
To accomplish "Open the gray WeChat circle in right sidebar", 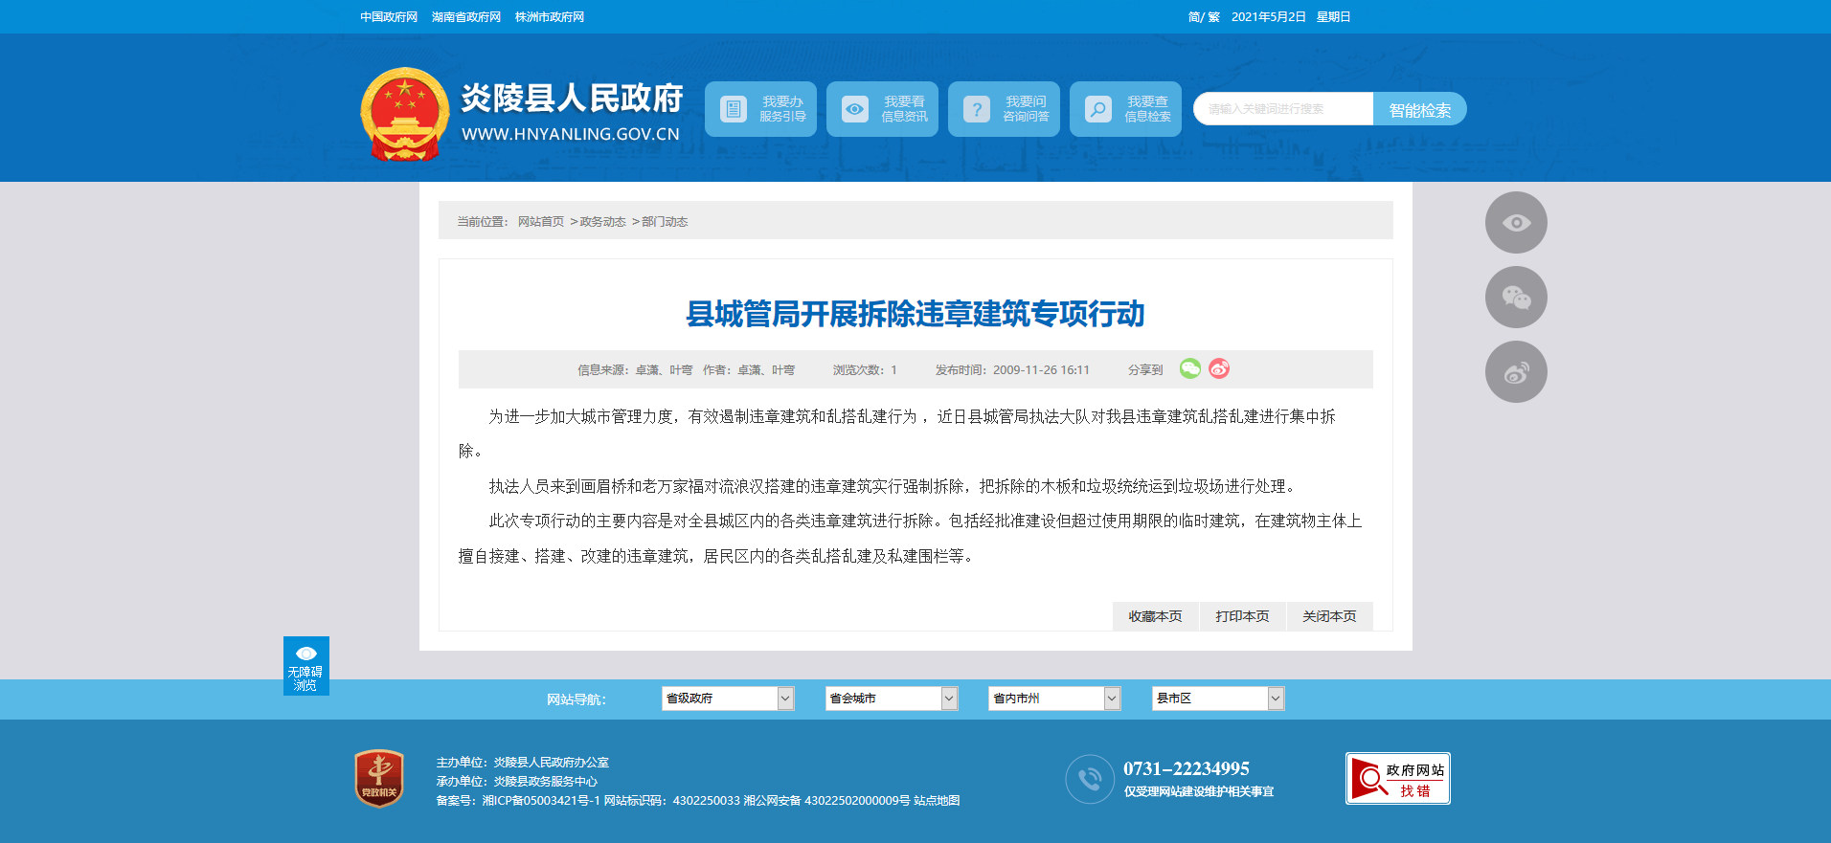I will [1516, 298].
